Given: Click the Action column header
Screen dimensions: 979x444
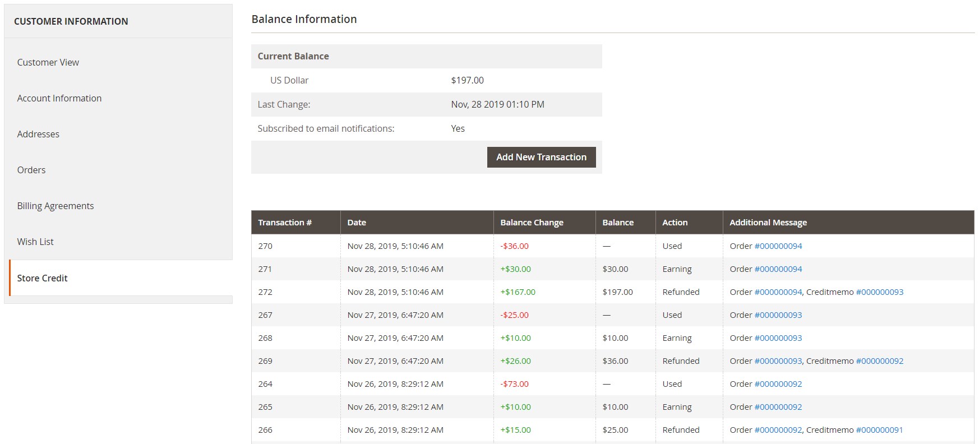Looking at the screenshot, I should tap(689, 223).
